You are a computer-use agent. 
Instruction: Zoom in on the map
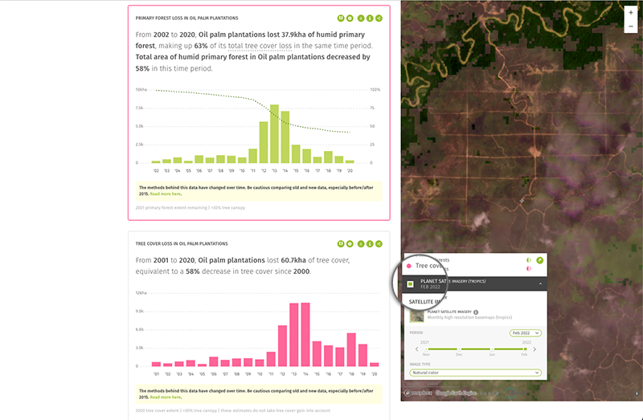coord(631,12)
